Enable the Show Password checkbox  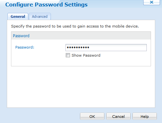tap(68, 55)
